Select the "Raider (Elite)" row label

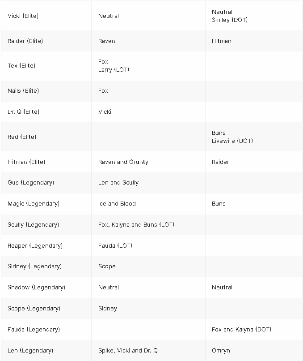tap(25, 41)
